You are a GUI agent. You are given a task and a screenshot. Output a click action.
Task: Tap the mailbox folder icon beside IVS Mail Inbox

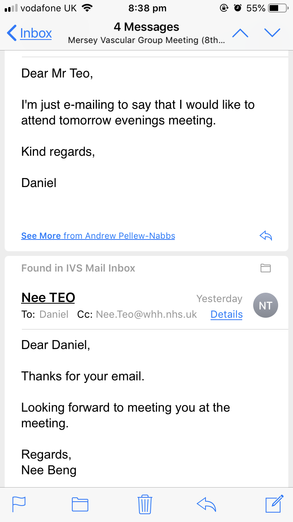click(x=266, y=268)
